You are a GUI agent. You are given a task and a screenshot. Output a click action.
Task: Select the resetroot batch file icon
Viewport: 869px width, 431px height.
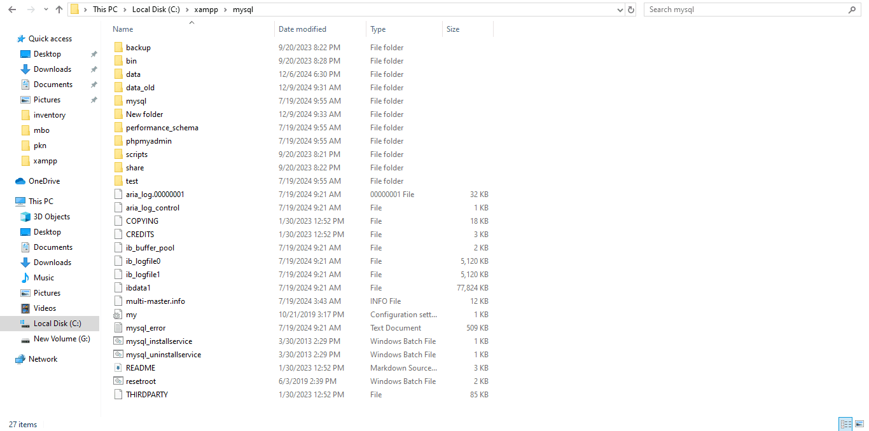pyautogui.click(x=118, y=381)
